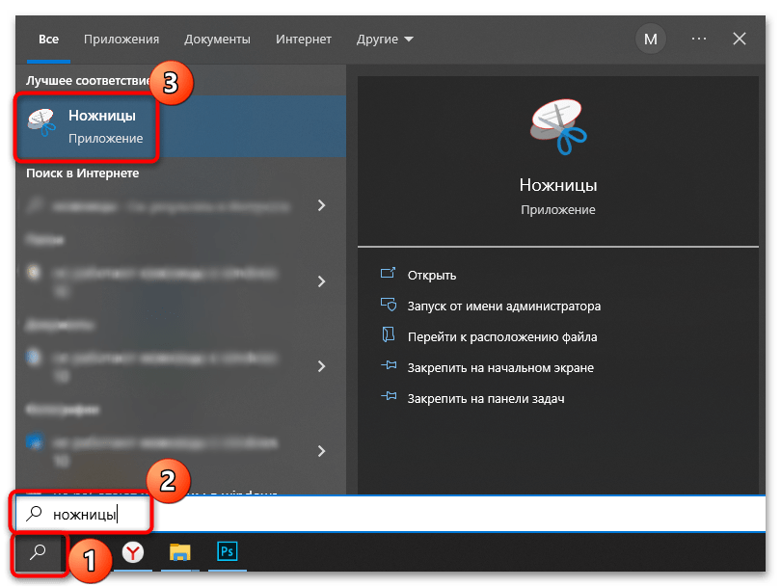Expand the first web search result arrow
The width and height of the screenshot is (781, 587).
(x=321, y=205)
